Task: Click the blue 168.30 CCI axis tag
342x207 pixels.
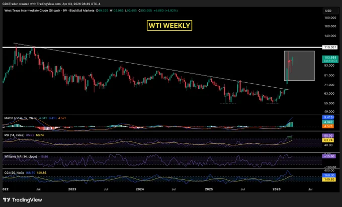Action: pos(328,175)
